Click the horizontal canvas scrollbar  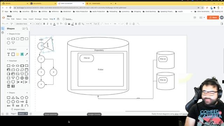153,111
